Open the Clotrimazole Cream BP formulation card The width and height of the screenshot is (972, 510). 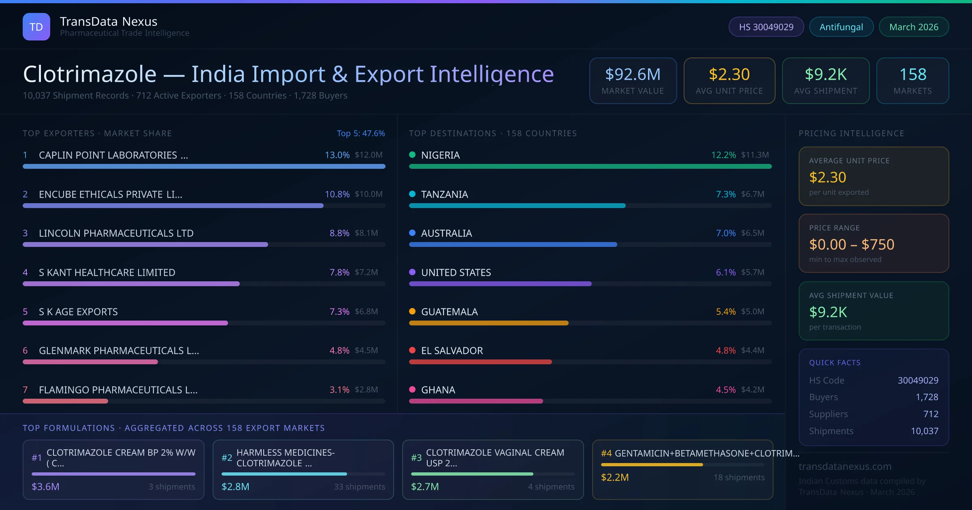click(113, 469)
